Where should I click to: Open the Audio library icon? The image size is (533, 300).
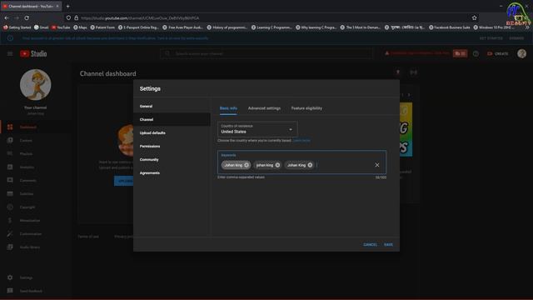click(x=10, y=247)
